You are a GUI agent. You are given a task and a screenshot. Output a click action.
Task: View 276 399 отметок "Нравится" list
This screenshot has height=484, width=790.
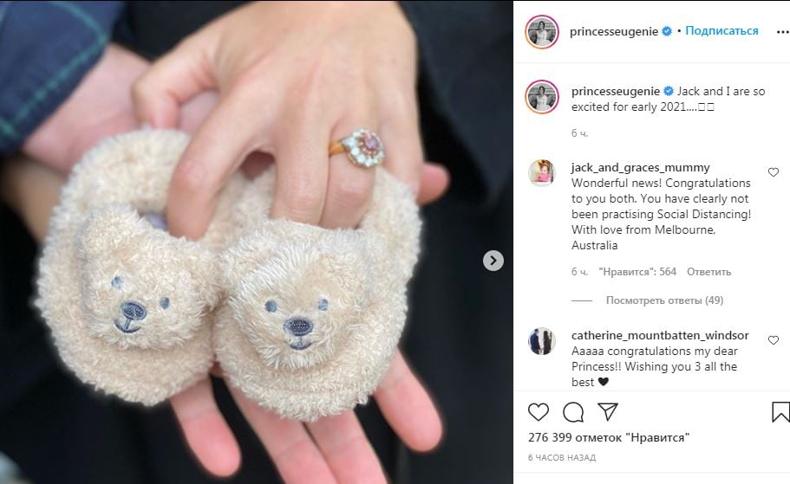click(609, 438)
